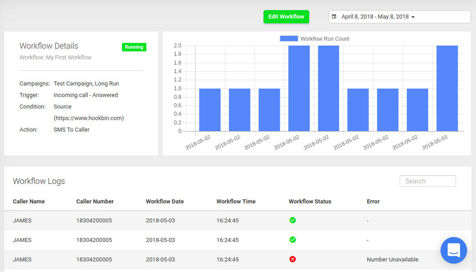The height and width of the screenshot is (272, 476).
Task: Click the first chart bar for 2018-05-02
Action: (210, 110)
